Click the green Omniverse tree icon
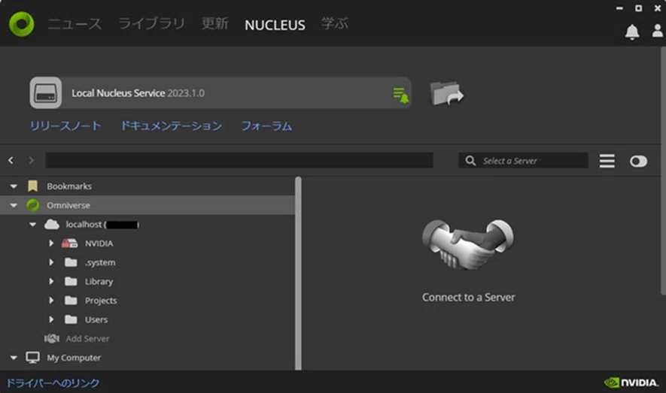This screenshot has height=393, width=666. pos(32,205)
